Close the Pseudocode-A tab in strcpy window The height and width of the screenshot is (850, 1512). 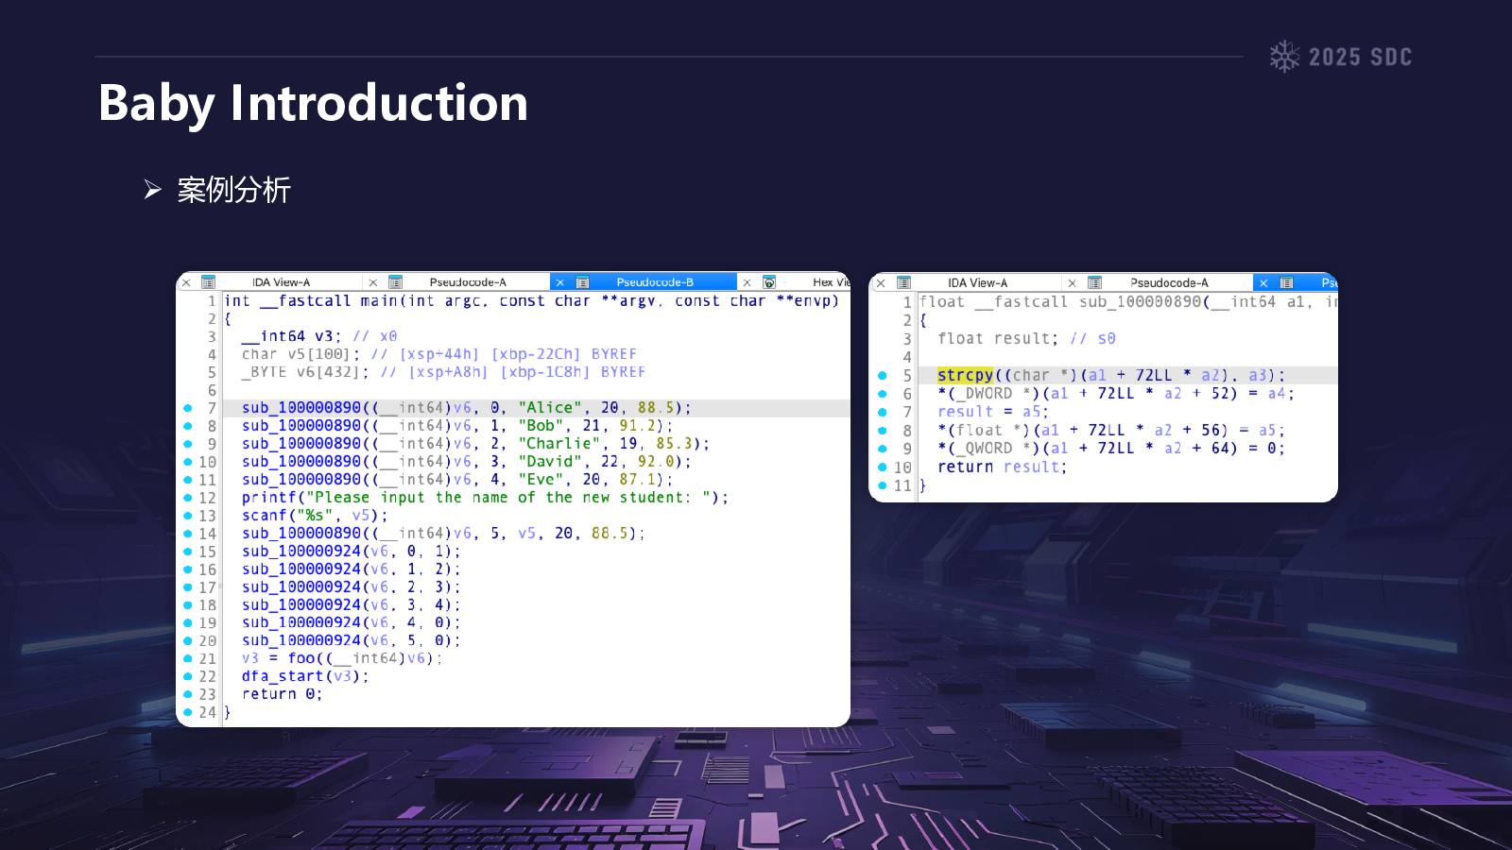click(1072, 283)
